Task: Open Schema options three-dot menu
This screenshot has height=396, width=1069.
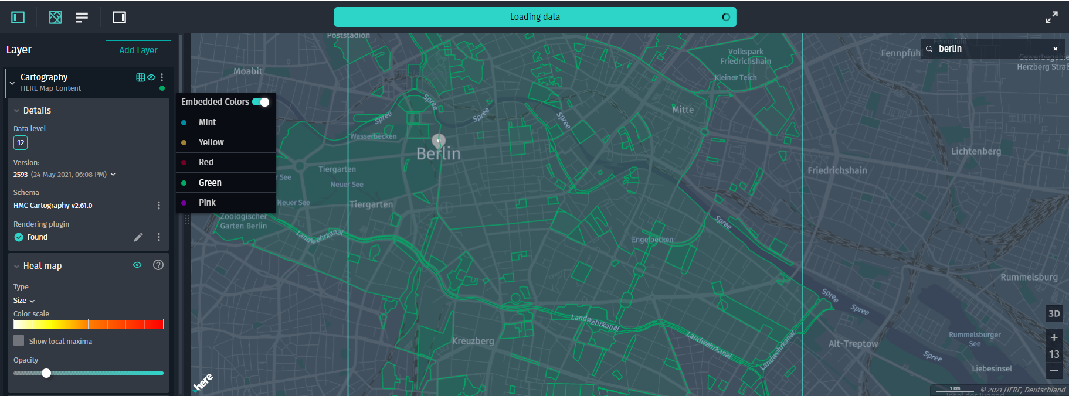Action: coord(159,206)
